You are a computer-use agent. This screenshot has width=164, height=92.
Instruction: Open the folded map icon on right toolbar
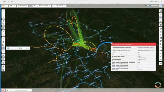click(161, 25)
